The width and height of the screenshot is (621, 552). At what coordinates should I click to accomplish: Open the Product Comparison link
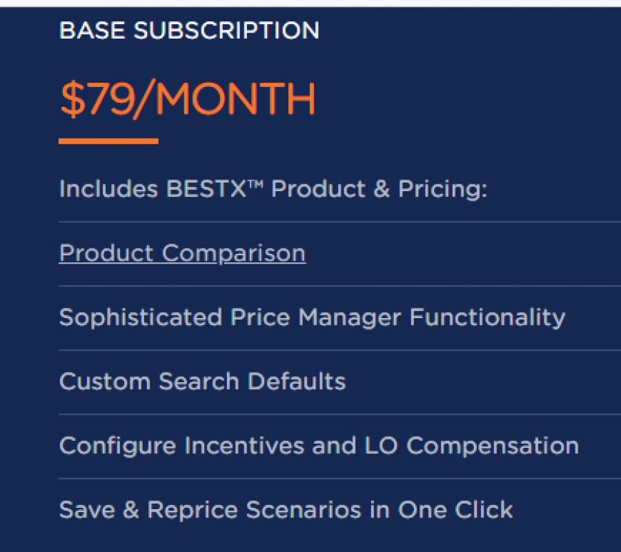pos(182,253)
